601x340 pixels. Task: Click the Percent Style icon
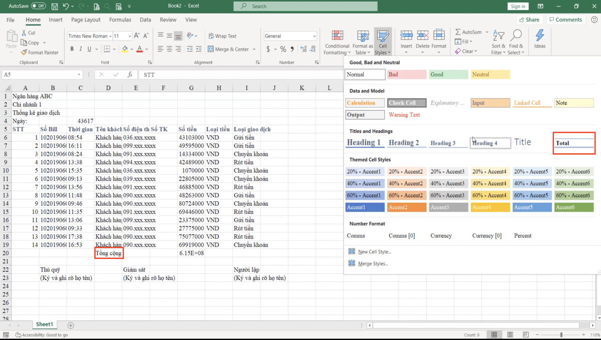pyautogui.click(x=283, y=49)
